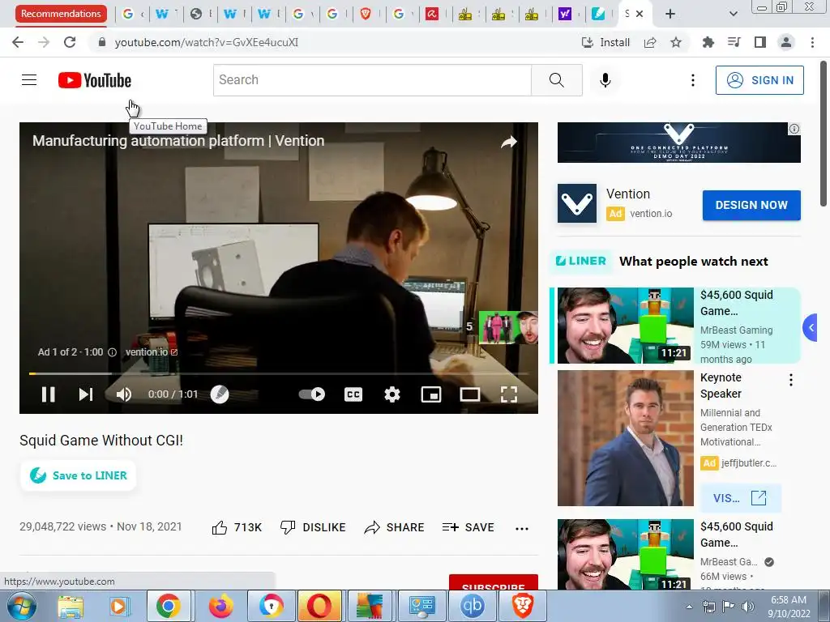Switch to theater mode
830x622 pixels.
[x=469, y=394]
